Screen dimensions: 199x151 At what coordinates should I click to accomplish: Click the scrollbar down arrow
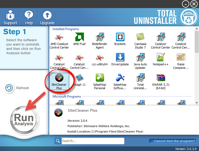pyautogui.click(x=197, y=103)
